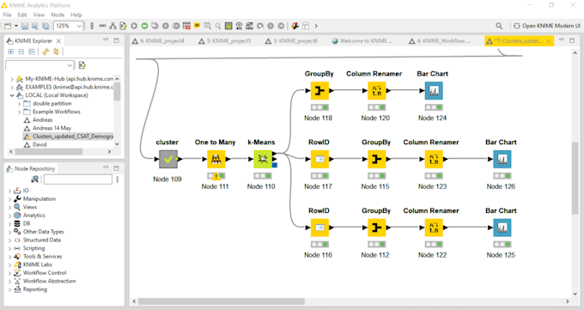Click the auto-layout tree icon in toolbar
The width and height of the screenshot is (584, 310).
(x=113, y=26)
